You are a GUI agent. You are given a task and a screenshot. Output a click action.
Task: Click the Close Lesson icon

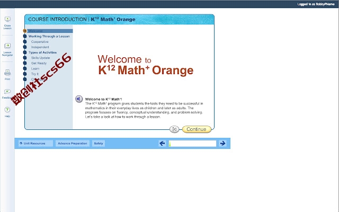point(7,19)
